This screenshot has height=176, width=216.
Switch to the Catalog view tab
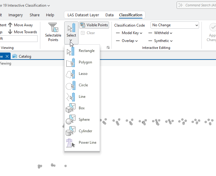click(22, 56)
